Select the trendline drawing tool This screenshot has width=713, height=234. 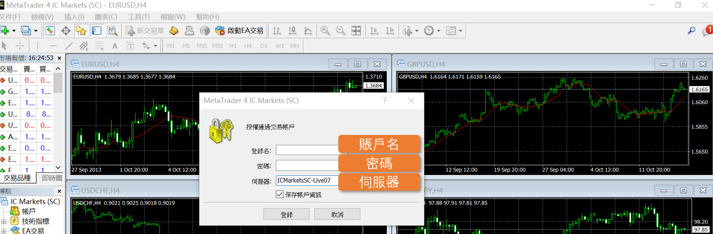[69, 46]
